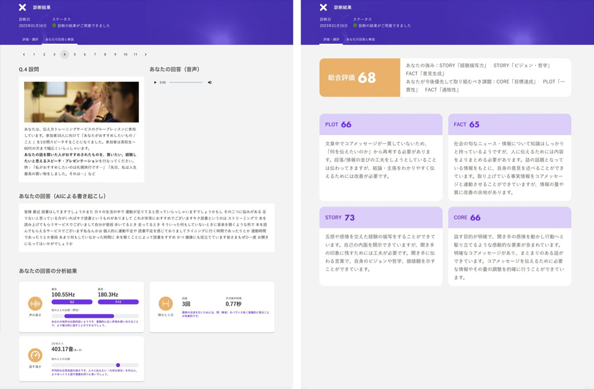
Task: Click the 間のとり方 advice text
Action: tap(225, 314)
